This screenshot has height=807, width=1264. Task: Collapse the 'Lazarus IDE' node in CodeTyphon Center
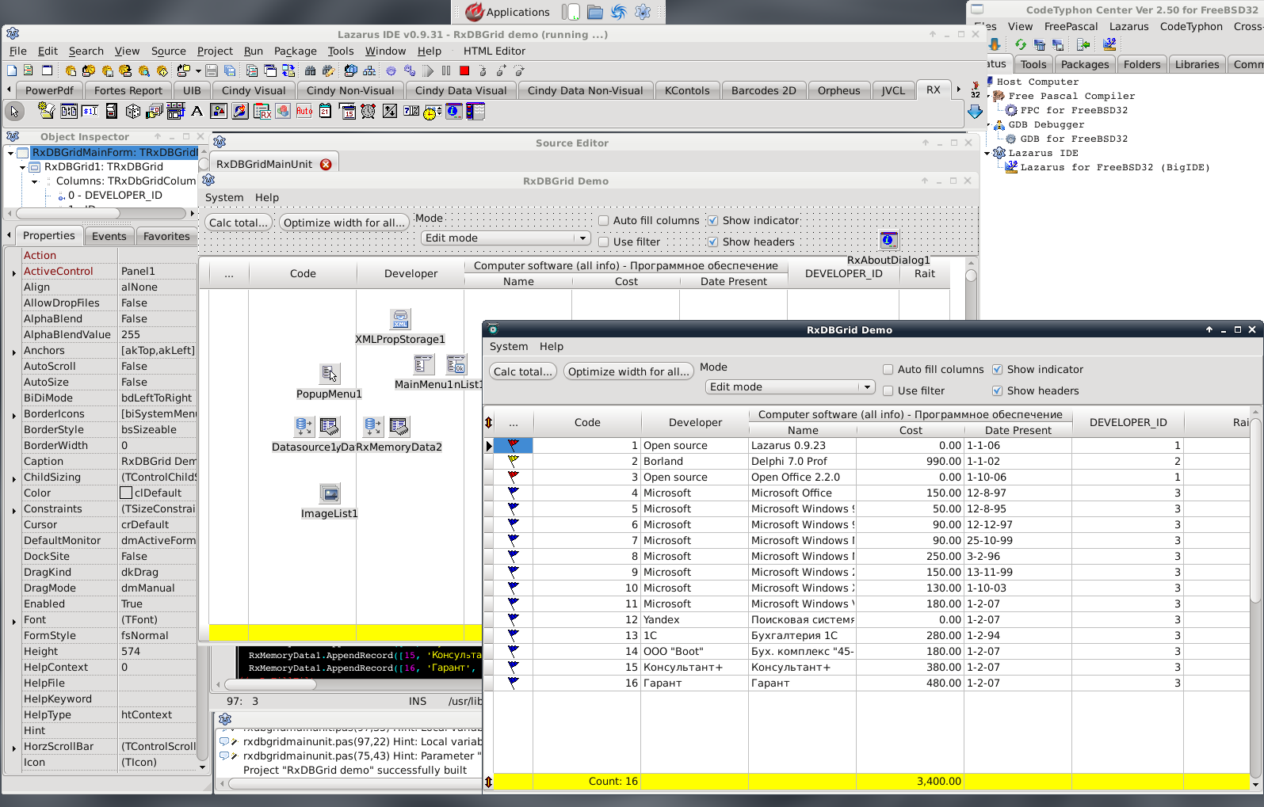[987, 153]
